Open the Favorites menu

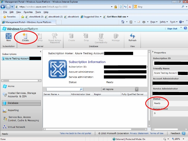tap(28, 12)
